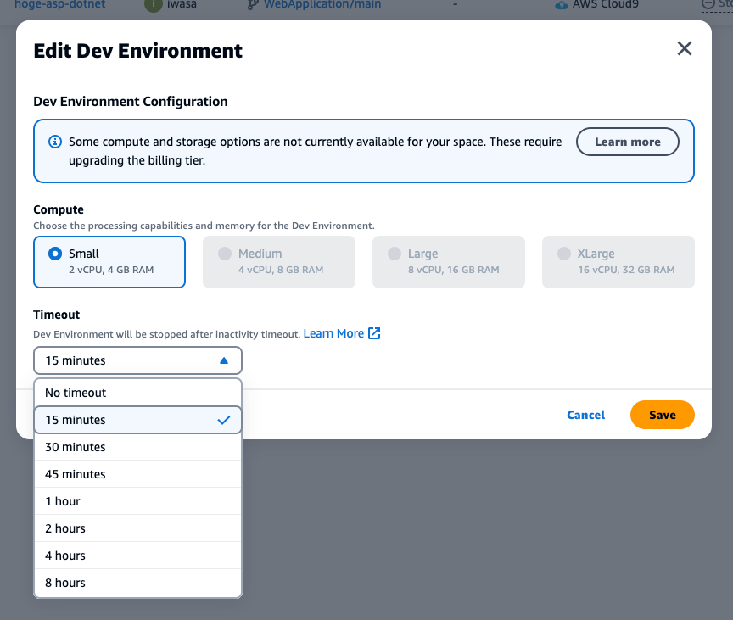The image size is (733, 620).
Task: Close the Edit Dev Environment dialog with the X
Action: [685, 48]
